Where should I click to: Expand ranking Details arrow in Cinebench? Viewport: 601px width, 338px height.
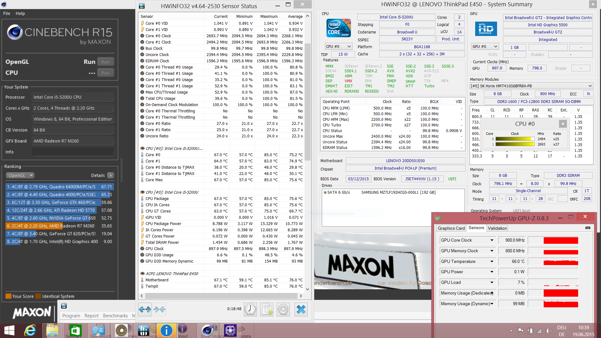tap(111, 175)
